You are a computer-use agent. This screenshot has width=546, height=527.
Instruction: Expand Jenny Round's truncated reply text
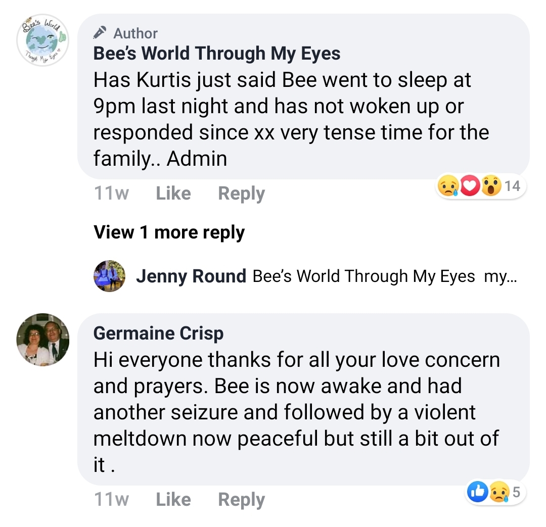pyautogui.click(x=500, y=276)
